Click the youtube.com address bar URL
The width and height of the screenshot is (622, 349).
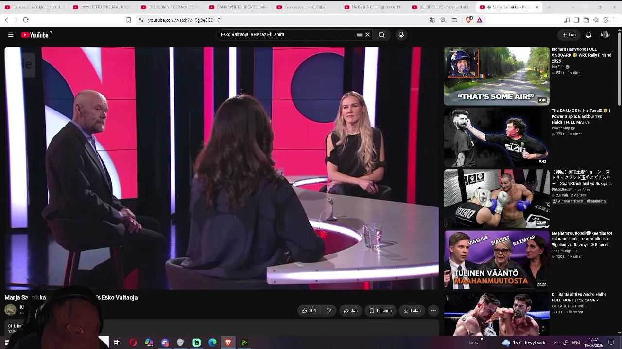[185, 20]
